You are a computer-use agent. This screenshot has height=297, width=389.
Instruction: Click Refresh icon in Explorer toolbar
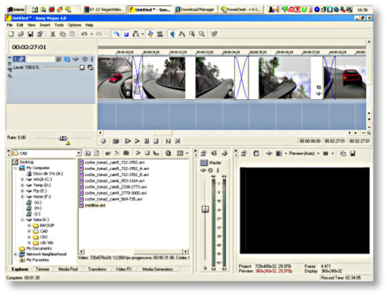(97, 153)
